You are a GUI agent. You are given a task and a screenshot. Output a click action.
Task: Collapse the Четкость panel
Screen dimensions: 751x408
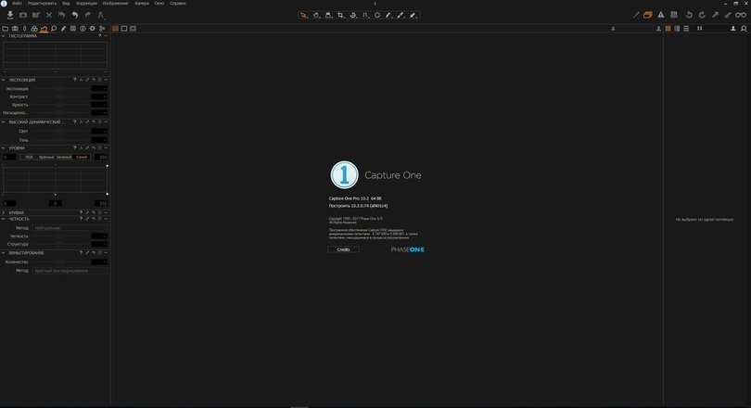click(x=4, y=219)
